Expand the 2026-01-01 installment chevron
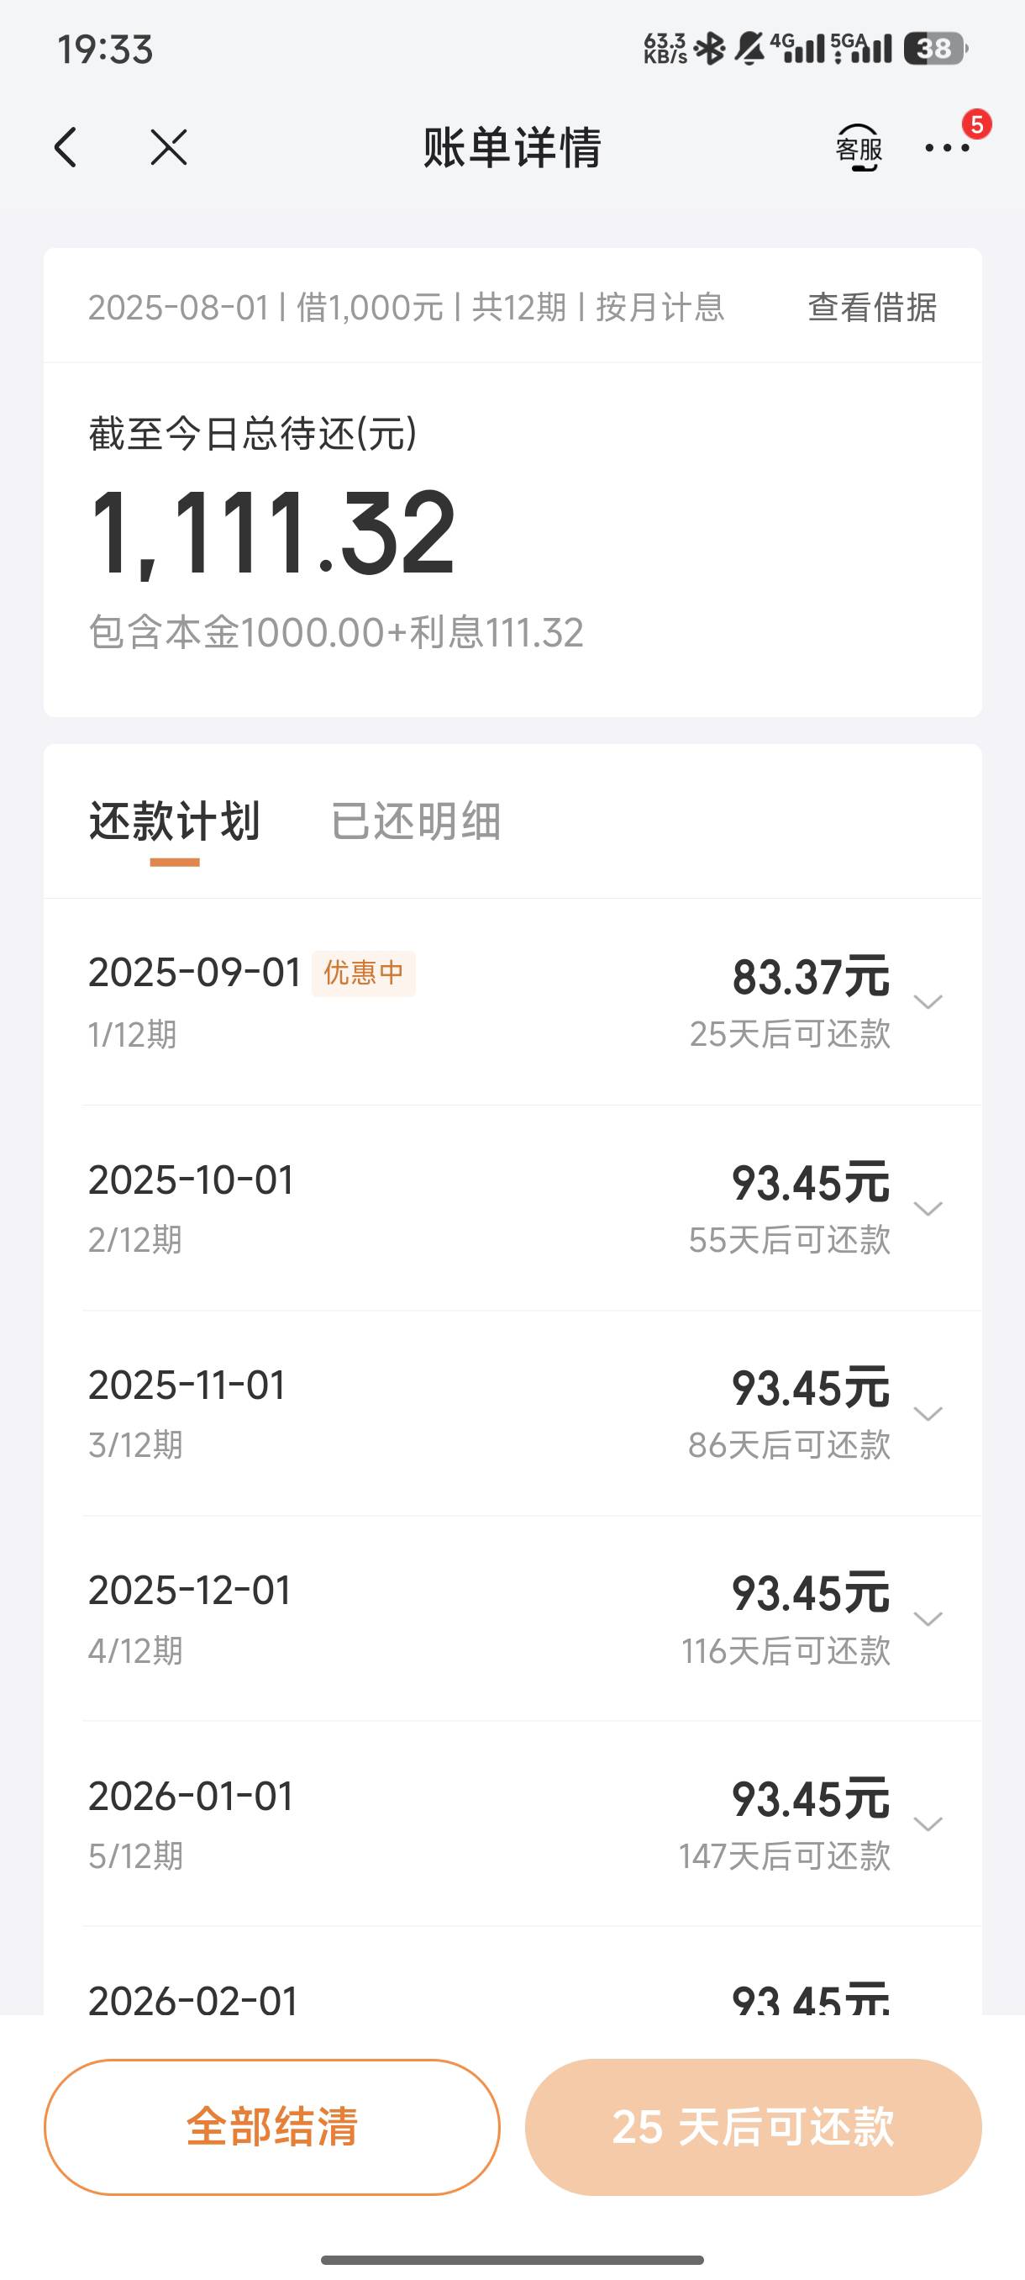 (928, 1824)
